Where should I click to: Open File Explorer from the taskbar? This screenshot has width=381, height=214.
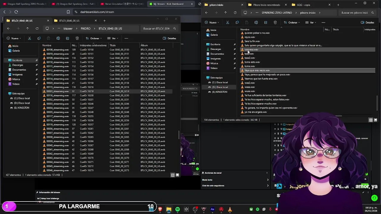pos(169,210)
